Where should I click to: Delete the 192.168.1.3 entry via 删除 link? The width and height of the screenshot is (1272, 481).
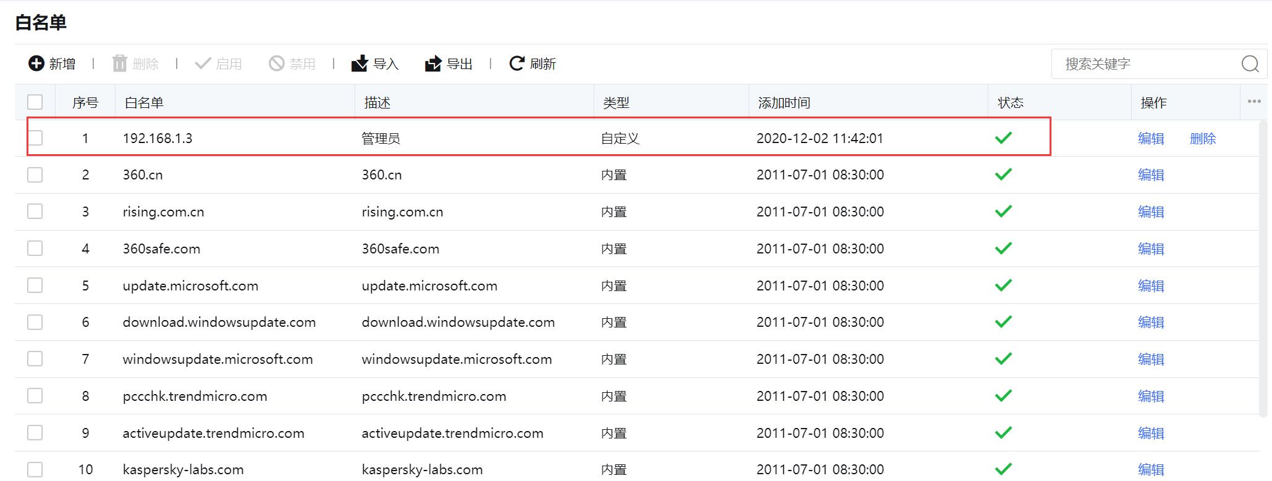coord(1202,139)
